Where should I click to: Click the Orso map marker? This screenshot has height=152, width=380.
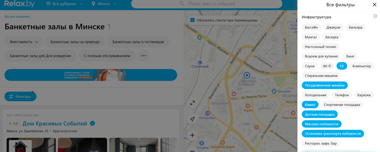(x=234, y=94)
